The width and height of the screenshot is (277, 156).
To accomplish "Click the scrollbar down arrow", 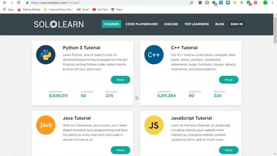I will pos(275,154).
